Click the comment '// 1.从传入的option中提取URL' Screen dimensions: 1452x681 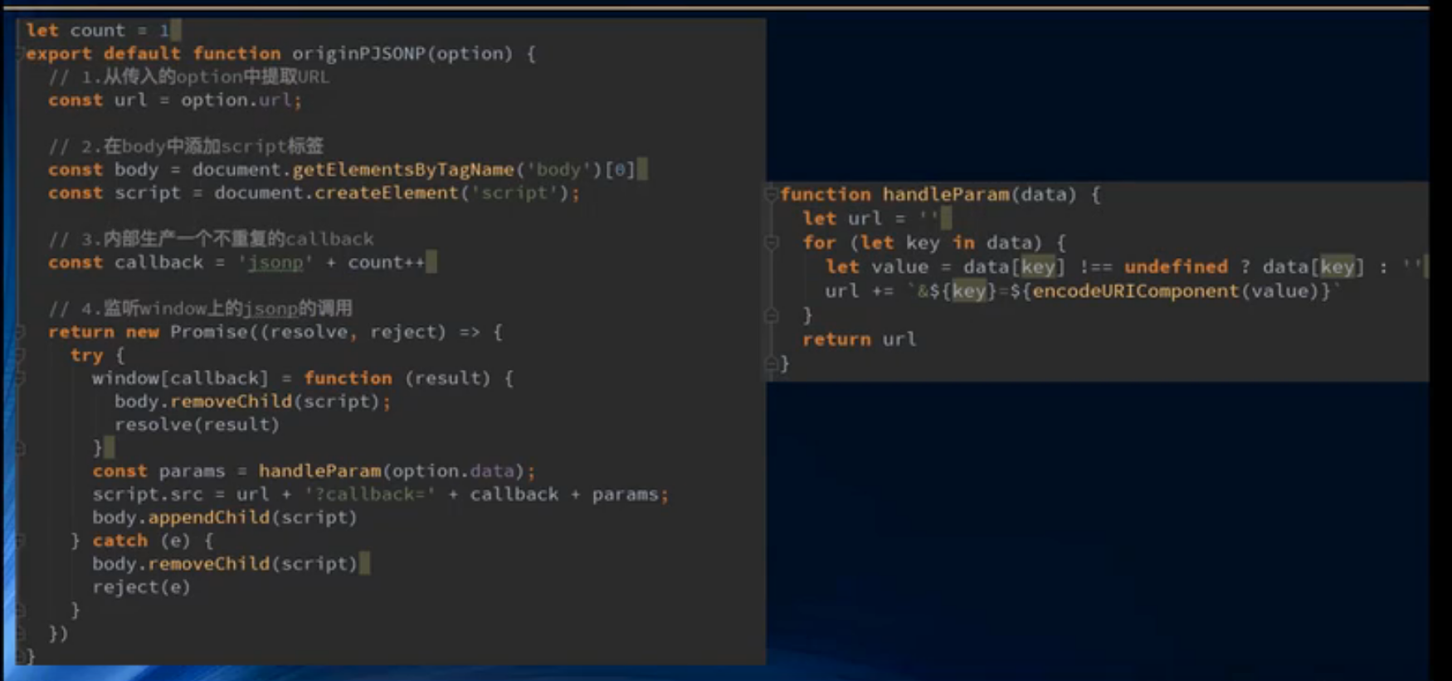click(x=188, y=77)
